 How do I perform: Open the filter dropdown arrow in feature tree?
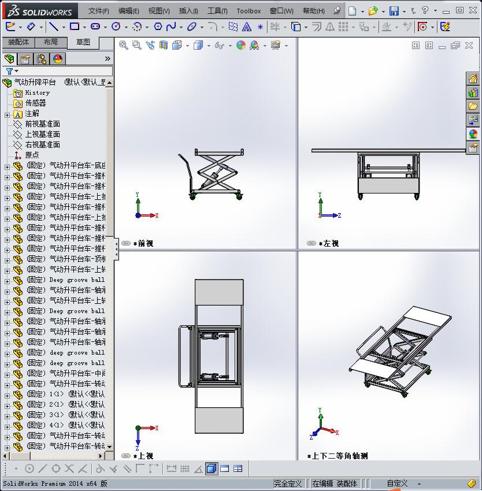coord(17,71)
